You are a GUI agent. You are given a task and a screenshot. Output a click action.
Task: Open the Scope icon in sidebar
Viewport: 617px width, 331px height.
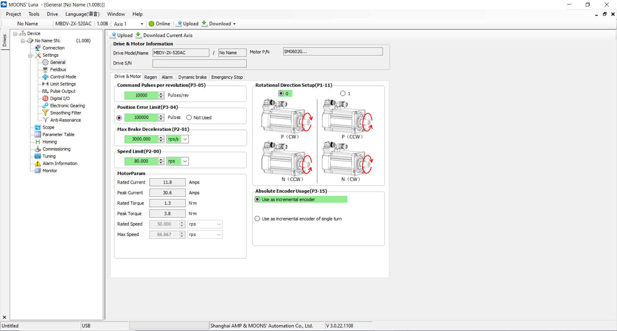[38, 127]
